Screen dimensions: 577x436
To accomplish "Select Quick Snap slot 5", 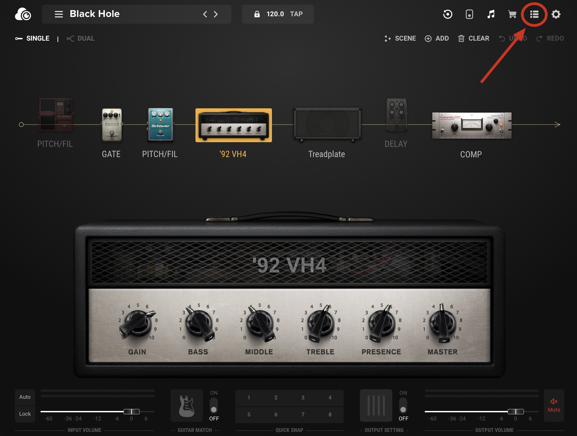I will click(x=249, y=415).
